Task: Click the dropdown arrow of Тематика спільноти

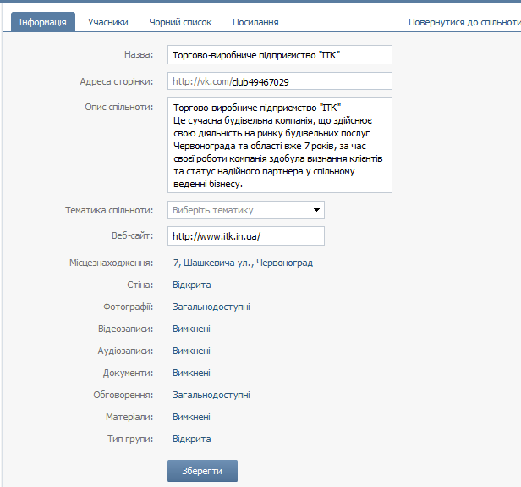Action: click(x=316, y=210)
